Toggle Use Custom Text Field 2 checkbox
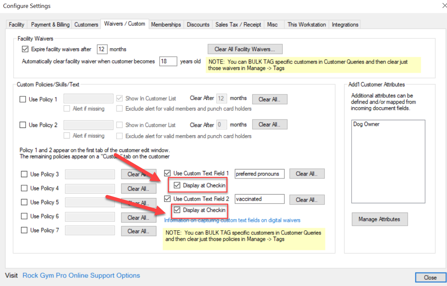This screenshot has width=447, height=286. [167, 199]
